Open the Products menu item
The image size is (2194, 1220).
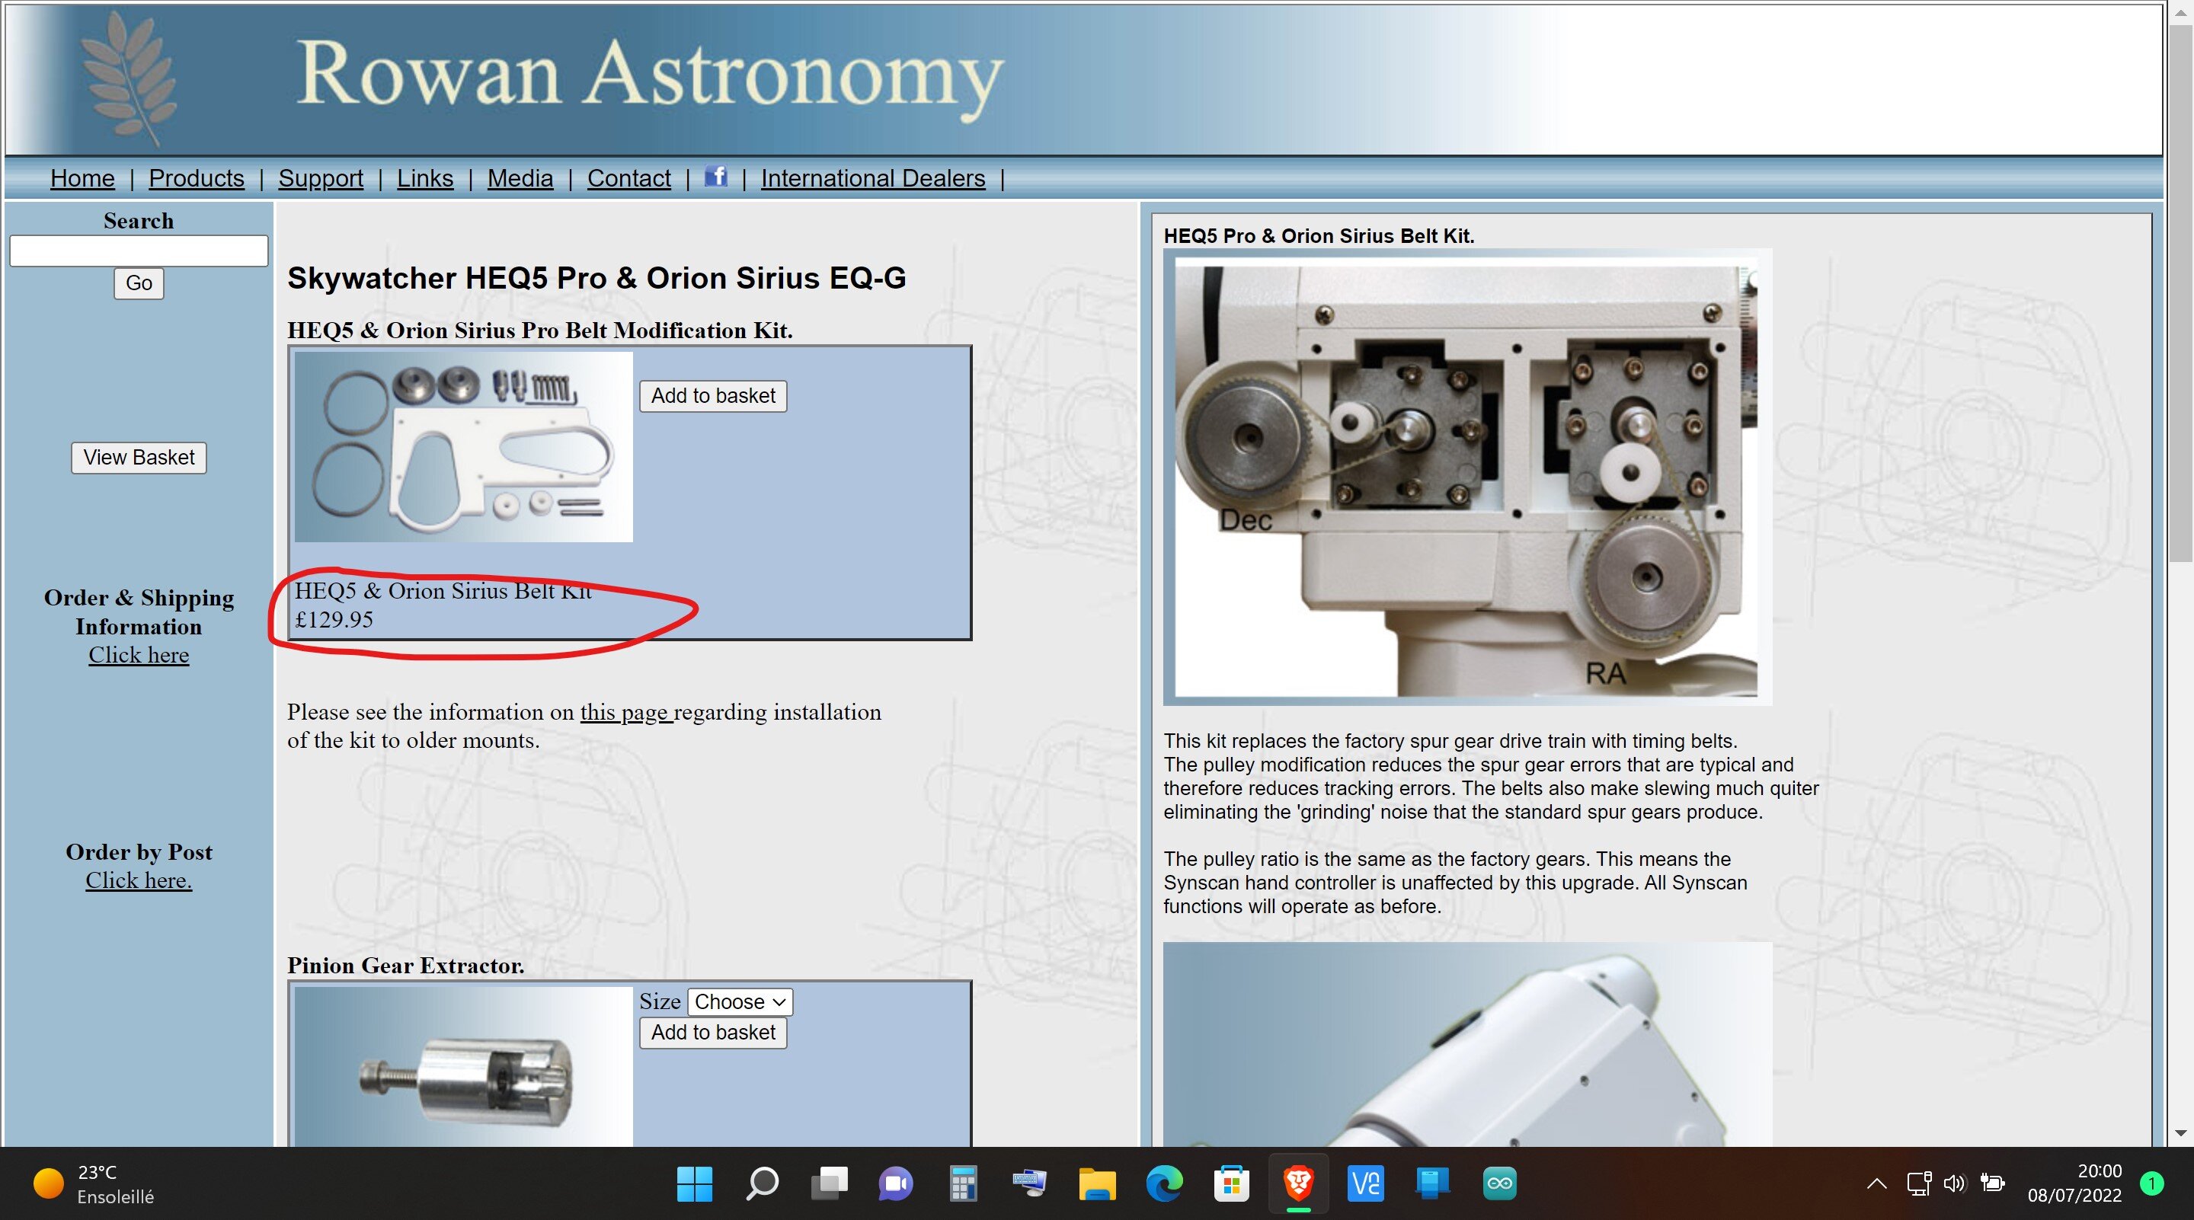click(x=196, y=179)
